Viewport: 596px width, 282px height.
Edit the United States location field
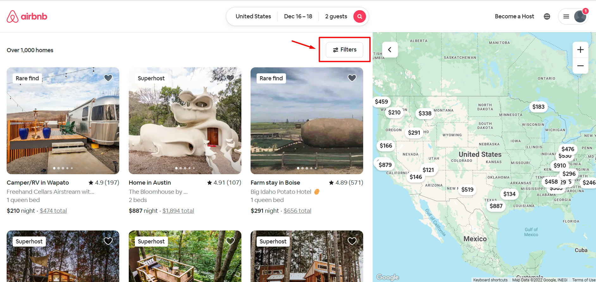click(253, 16)
